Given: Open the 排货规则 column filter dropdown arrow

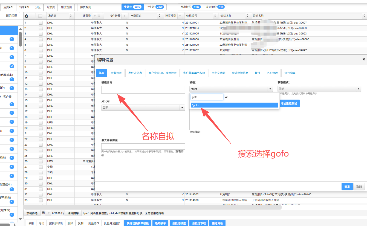Looking at the screenshot, I should pos(181,16).
